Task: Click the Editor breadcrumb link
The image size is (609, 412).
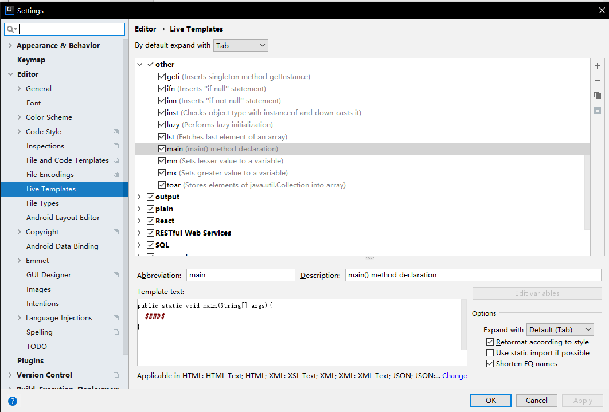Action: [x=145, y=29]
